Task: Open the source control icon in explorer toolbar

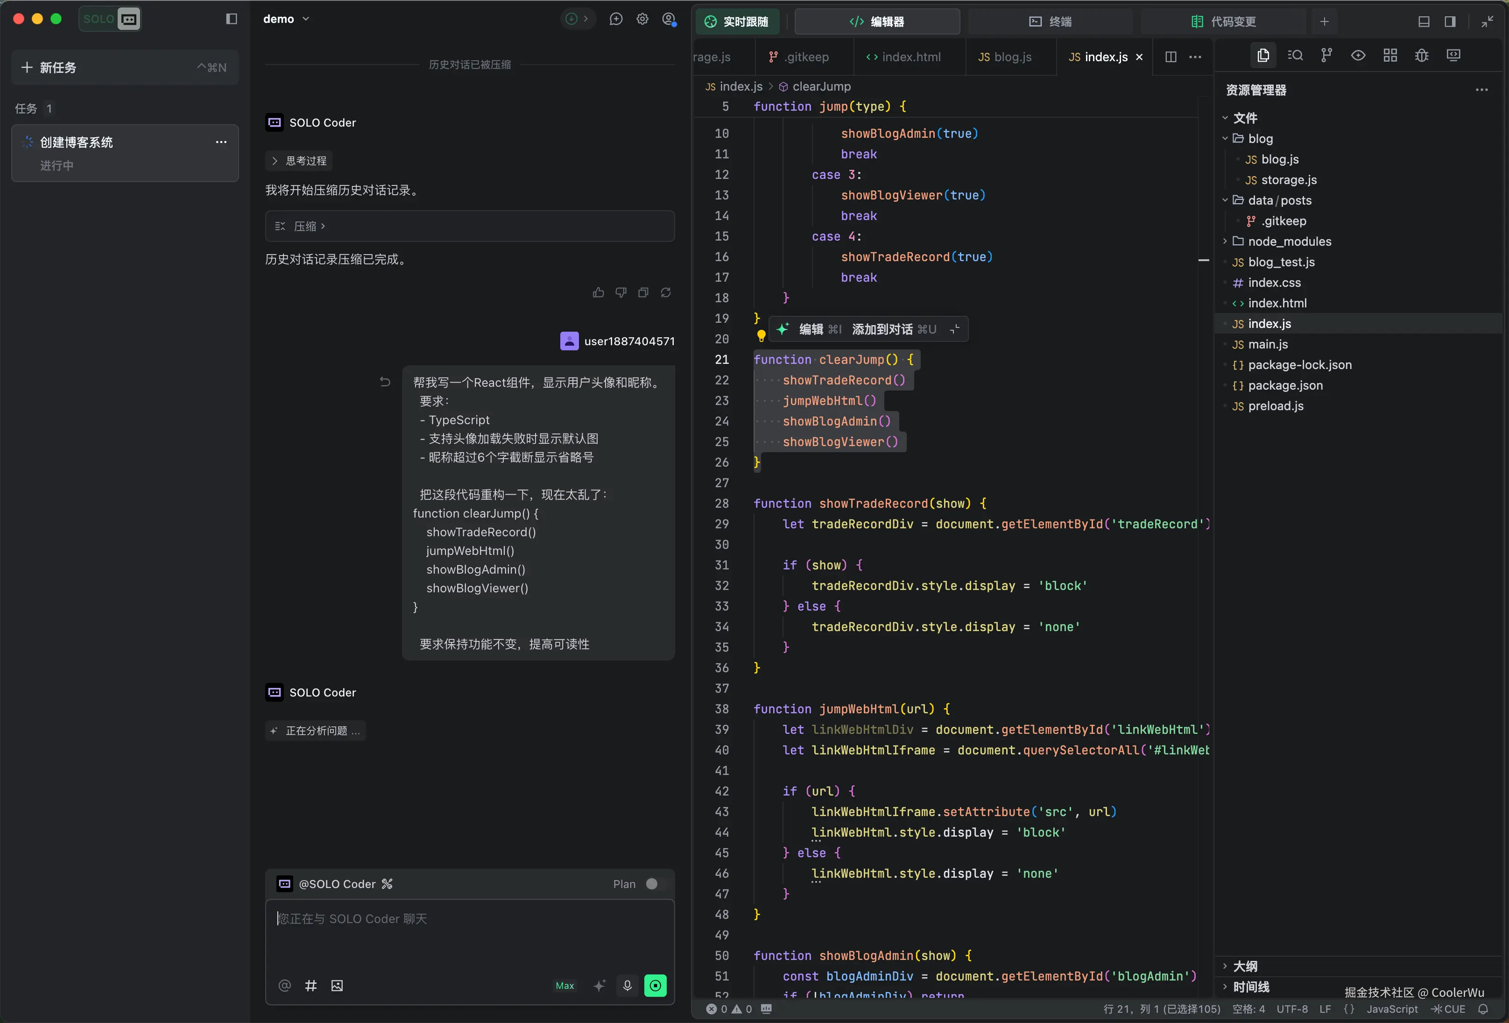Action: [x=1326, y=55]
